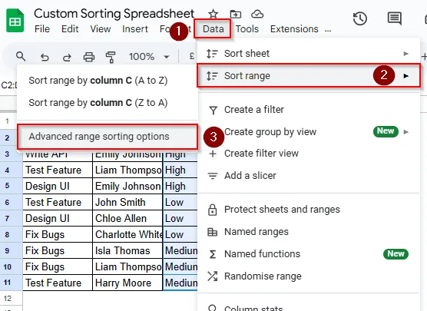The image size is (427, 311).
Task: Click Low cell in row 7
Action: pos(180,218)
